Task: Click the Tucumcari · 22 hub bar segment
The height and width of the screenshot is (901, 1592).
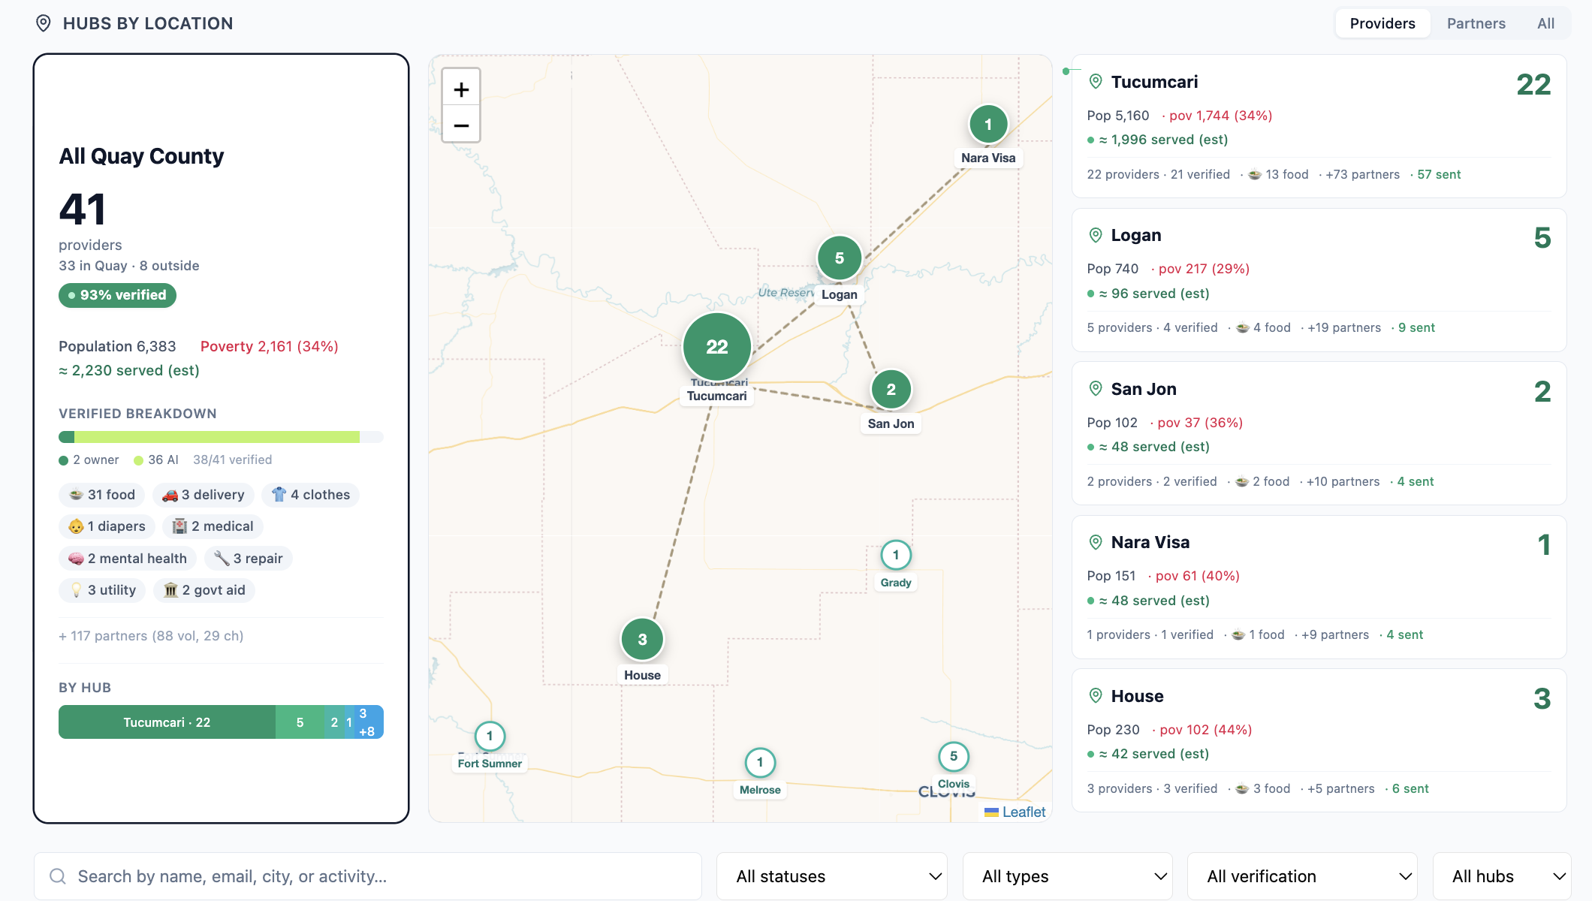Action: (x=167, y=722)
